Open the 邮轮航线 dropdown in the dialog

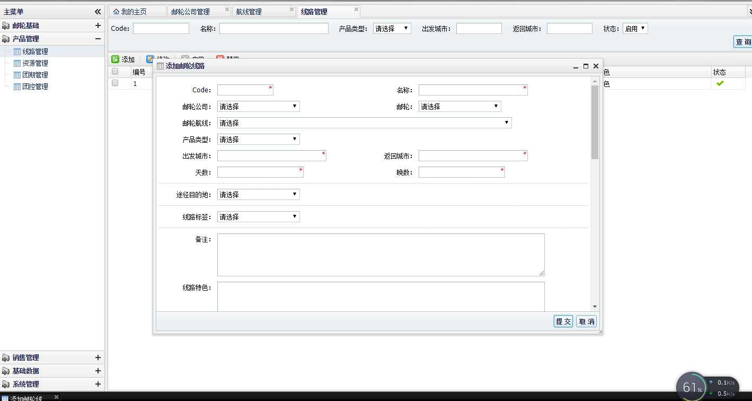[365, 123]
